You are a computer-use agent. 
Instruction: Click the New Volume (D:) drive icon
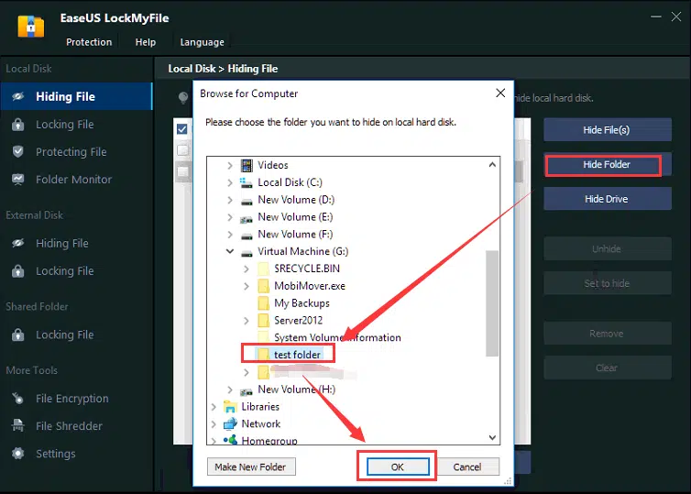click(247, 201)
